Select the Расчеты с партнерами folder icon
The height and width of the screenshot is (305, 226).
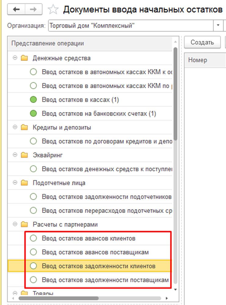(x=24, y=224)
